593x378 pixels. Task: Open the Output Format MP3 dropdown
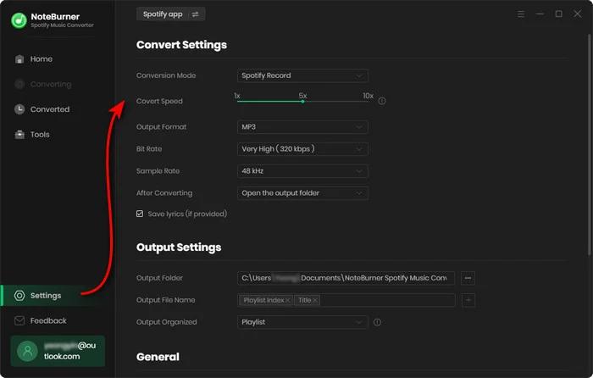point(302,127)
